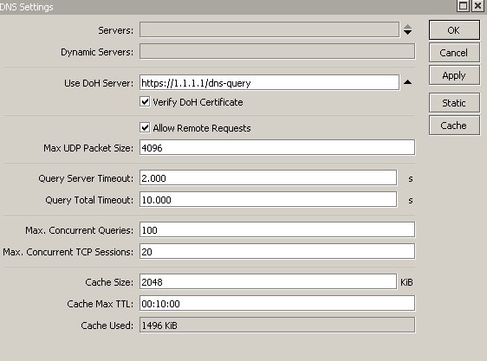Screen dimensions: 487x361
Task: Click the OK button
Action: tap(454, 30)
